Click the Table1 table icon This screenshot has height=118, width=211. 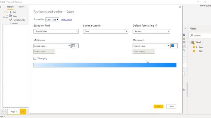pyautogui.click(x=193, y=43)
